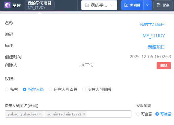The image size is (174, 125).
Task: Click the 权限: section label
Action: coord(10,79)
